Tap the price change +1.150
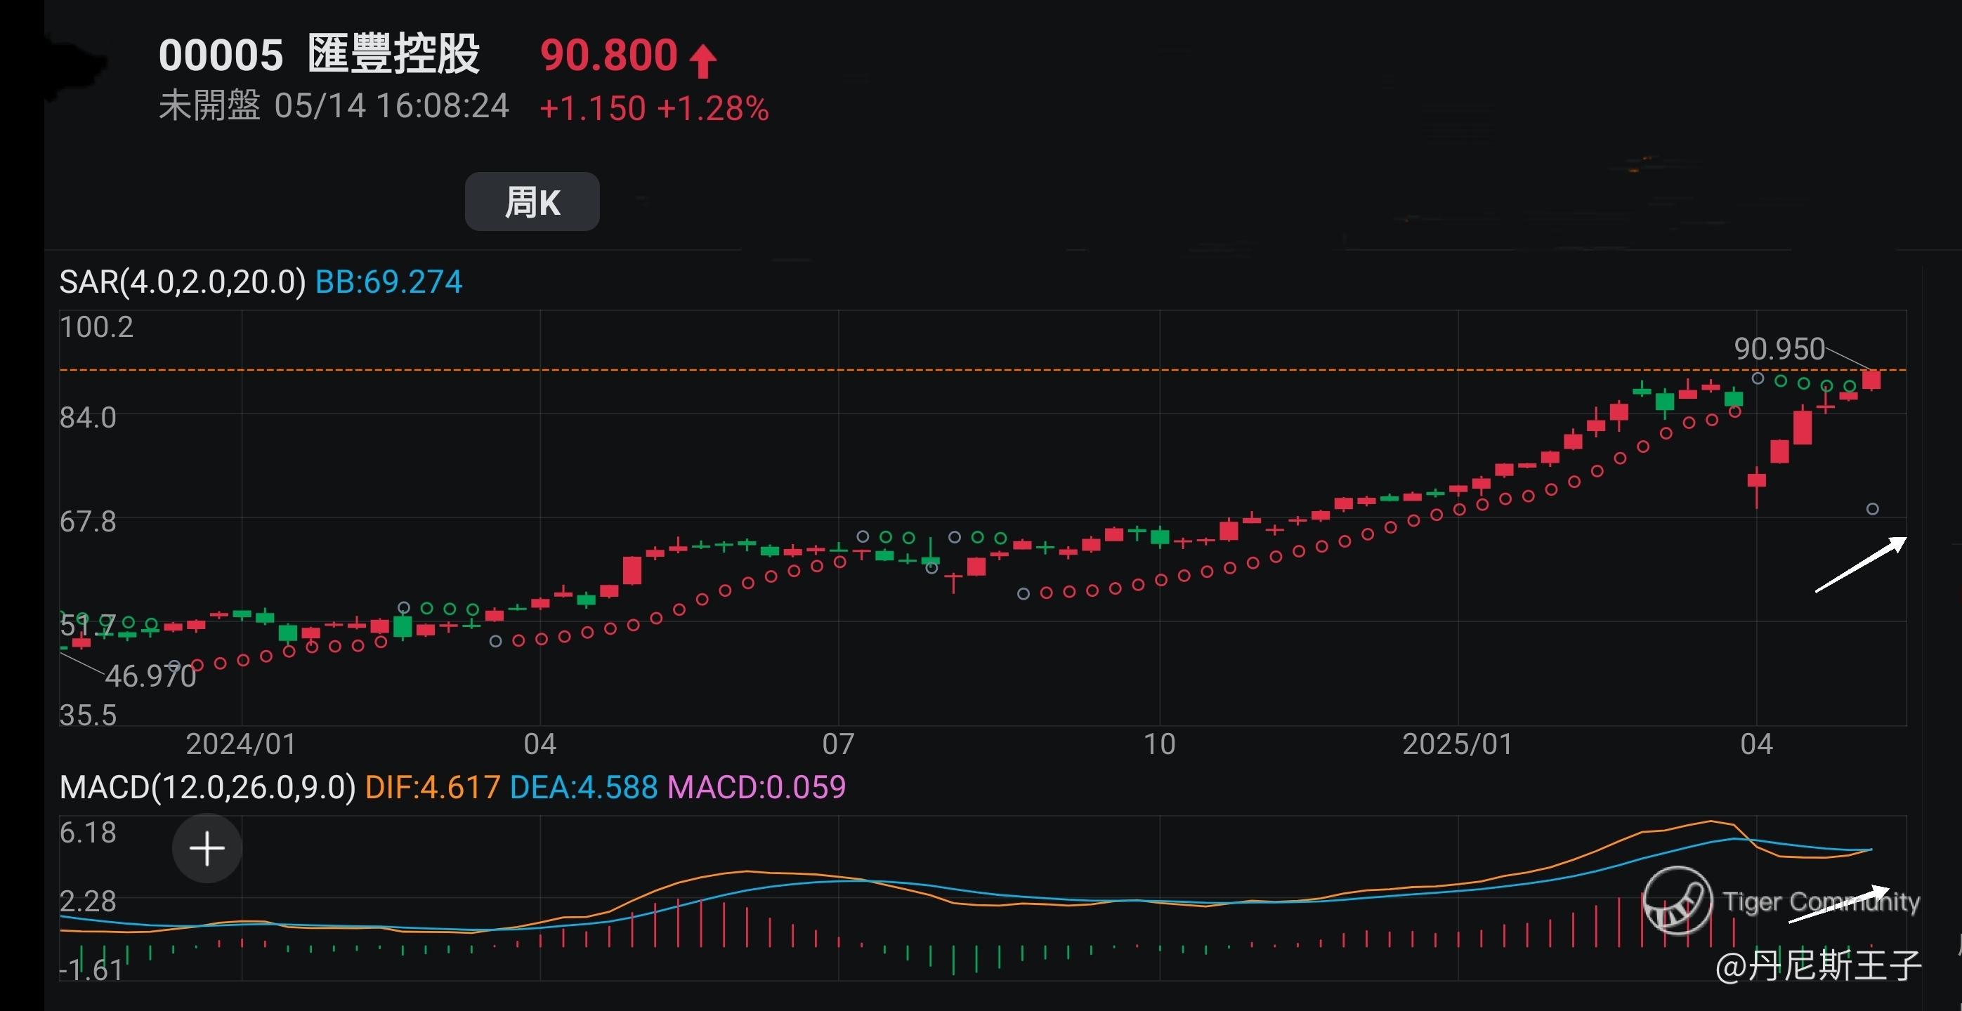Image resolution: width=1962 pixels, height=1011 pixels. pyautogui.click(x=593, y=108)
